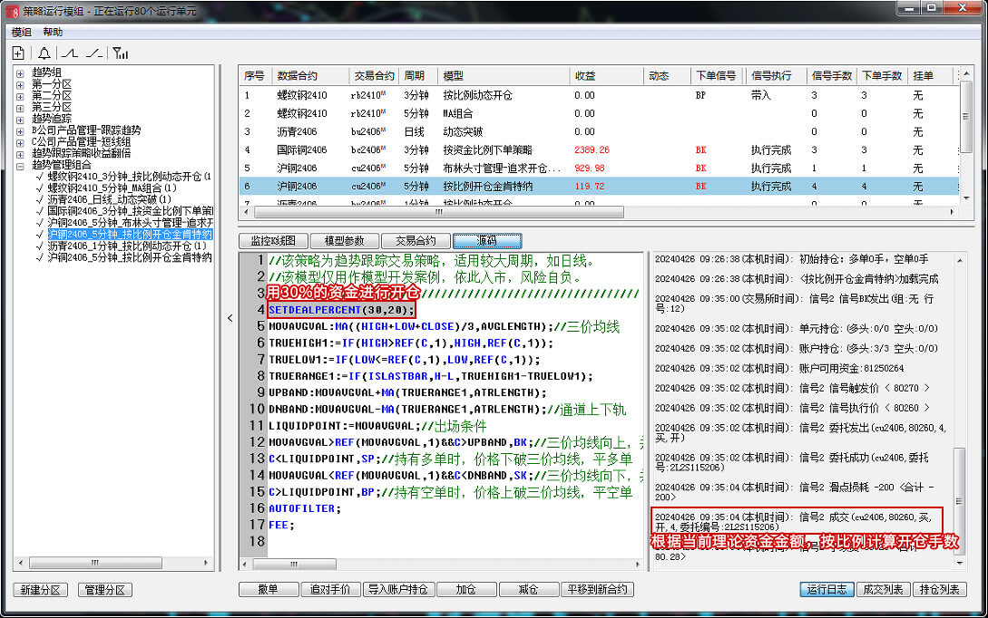The image size is (988, 618).
Task: Expand the 趋势组 tree node
Action: pyautogui.click(x=20, y=72)
